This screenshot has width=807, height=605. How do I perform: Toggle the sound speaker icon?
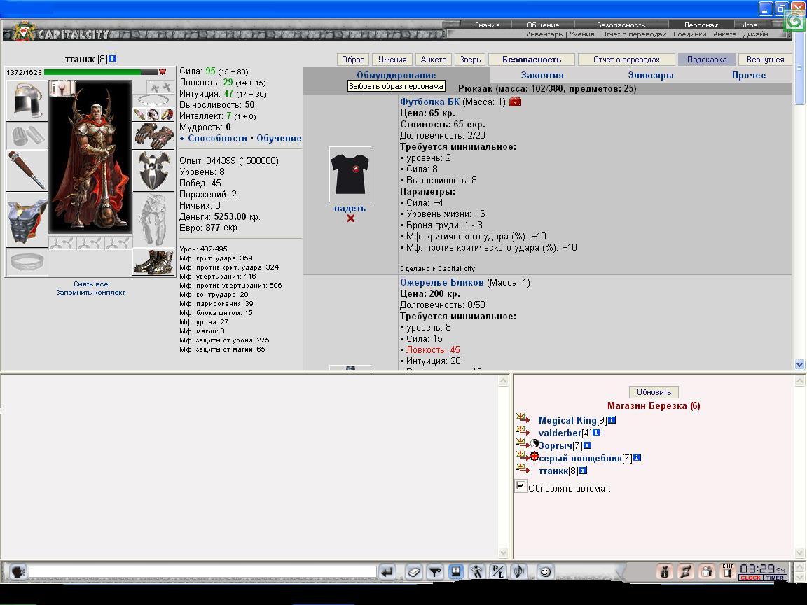pos(519,571)
